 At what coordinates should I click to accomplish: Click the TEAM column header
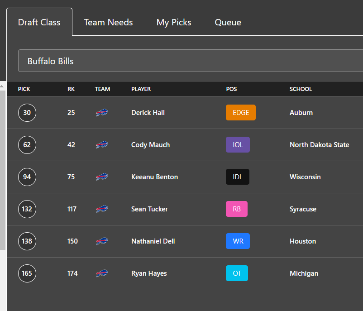pos(102,89)
